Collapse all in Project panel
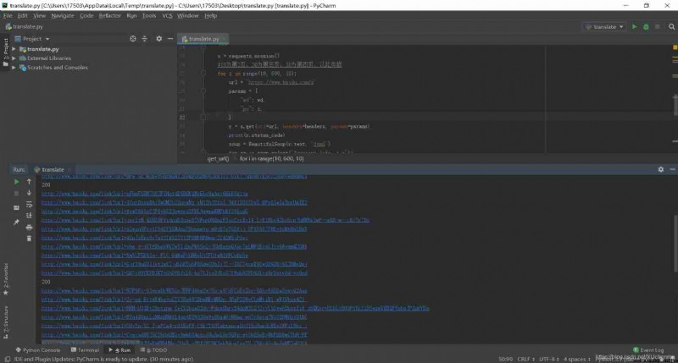Viewport: 678px width, 363px height. [145, 39]
